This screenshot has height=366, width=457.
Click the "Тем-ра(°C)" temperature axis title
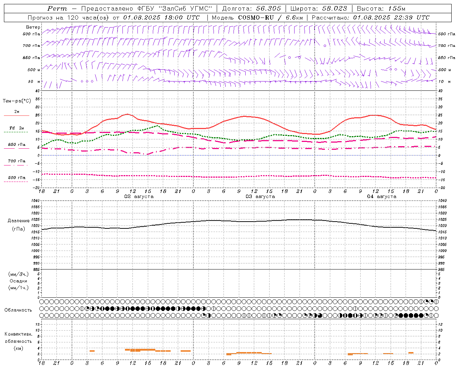click(x=17, y=101)
